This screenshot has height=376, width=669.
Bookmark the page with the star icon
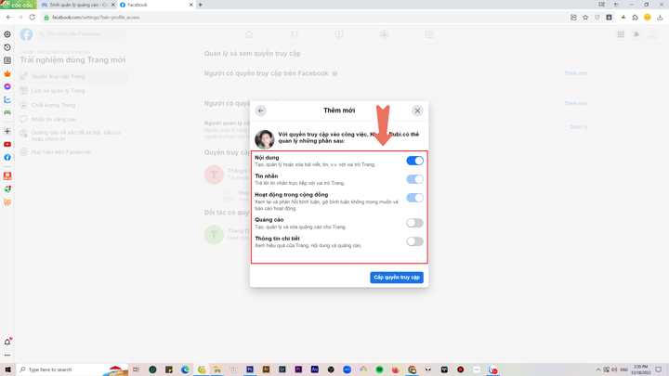(585, 18)
